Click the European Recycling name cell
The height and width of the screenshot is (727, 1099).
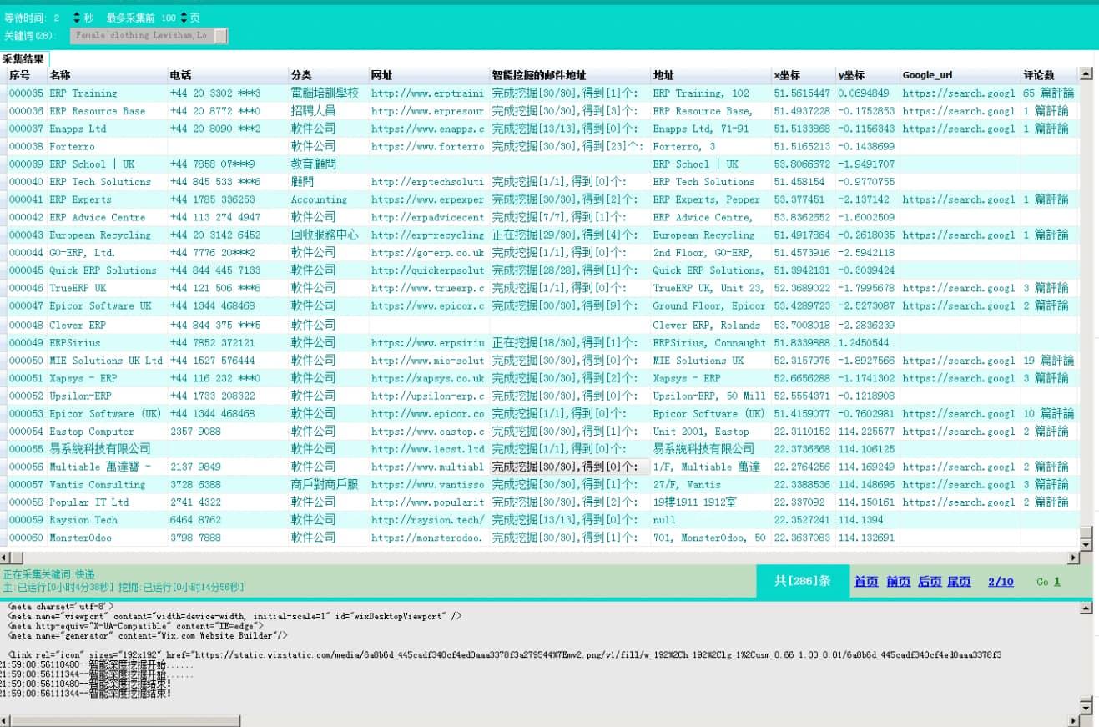[x=107, y=235]
